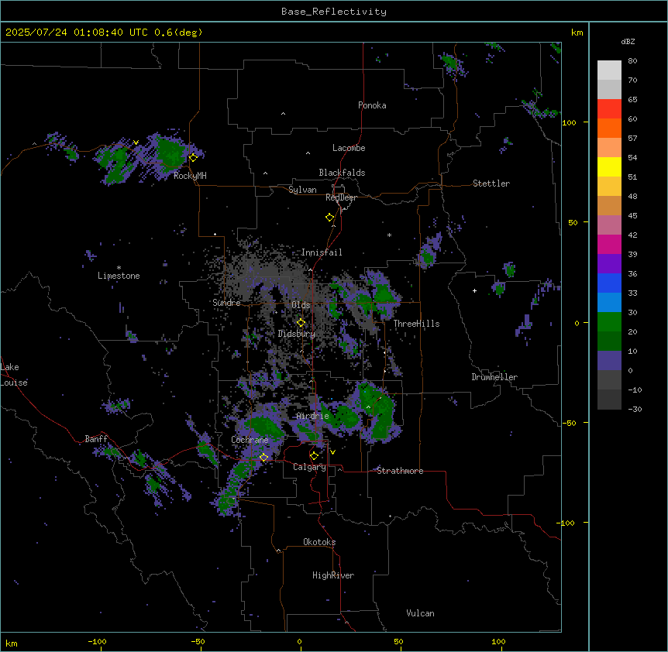Pick the light gray 70-80 dBZ swatch
This screenshot has width=668, height=652.
coord(609,70)
